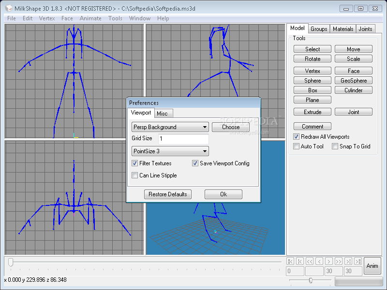The image size is (387, 290).
Task: Switch to the Materials tab
Action: tap(343, 29)
